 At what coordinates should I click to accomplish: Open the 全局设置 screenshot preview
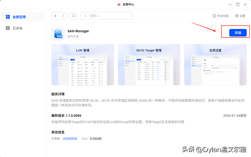point(215,65)
